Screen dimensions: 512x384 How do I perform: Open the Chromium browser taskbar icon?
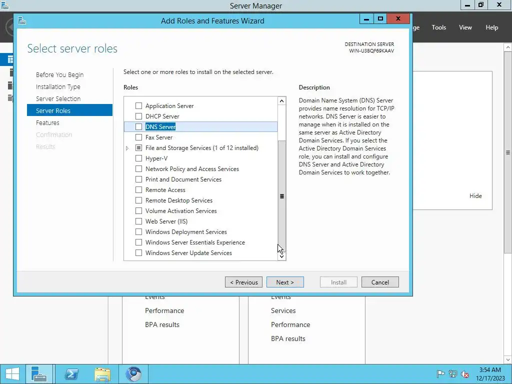coord(133,374)
